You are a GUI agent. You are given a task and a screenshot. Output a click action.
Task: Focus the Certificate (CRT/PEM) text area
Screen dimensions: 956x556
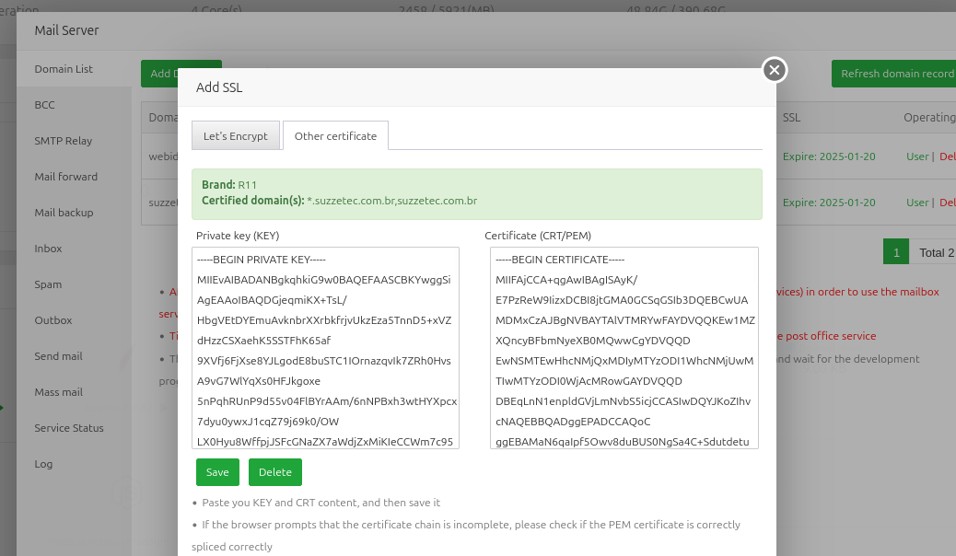click(624, 347)
